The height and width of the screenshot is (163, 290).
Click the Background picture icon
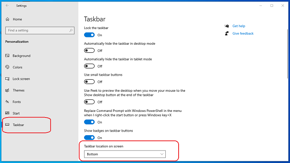7,56
